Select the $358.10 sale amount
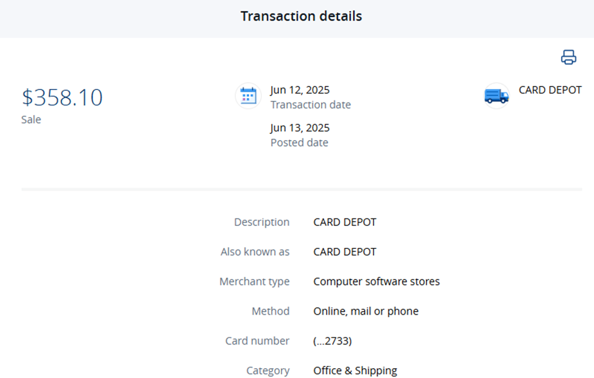 coord(62,97)
